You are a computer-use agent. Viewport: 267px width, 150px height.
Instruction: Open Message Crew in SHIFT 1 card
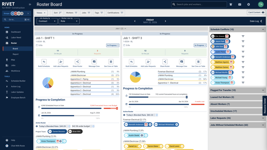(94, 62)
